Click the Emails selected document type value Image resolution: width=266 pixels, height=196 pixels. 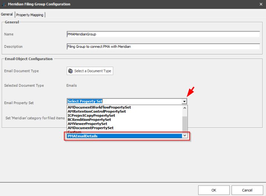point(72,86)
